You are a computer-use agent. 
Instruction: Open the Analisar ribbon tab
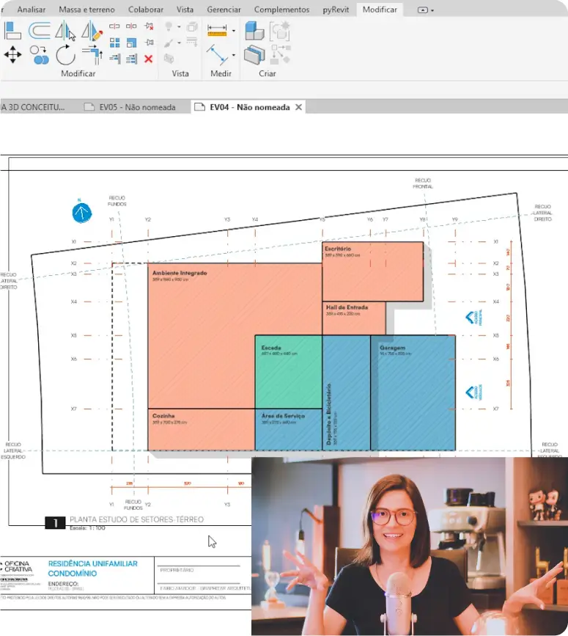[x=32, y=10]
